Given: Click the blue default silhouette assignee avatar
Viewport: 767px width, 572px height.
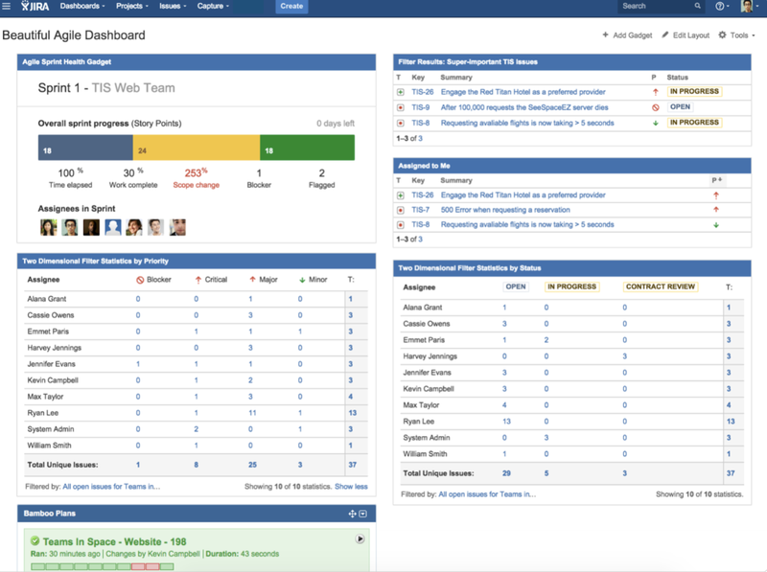Looking at the screenshot, I should (113, 227).
